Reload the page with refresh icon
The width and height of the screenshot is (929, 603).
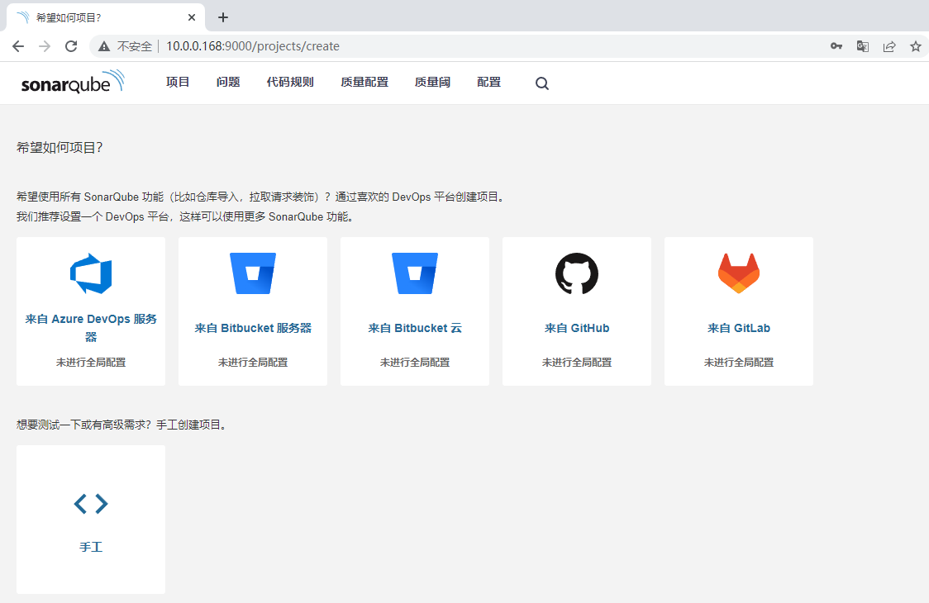[x=71, y=46]
